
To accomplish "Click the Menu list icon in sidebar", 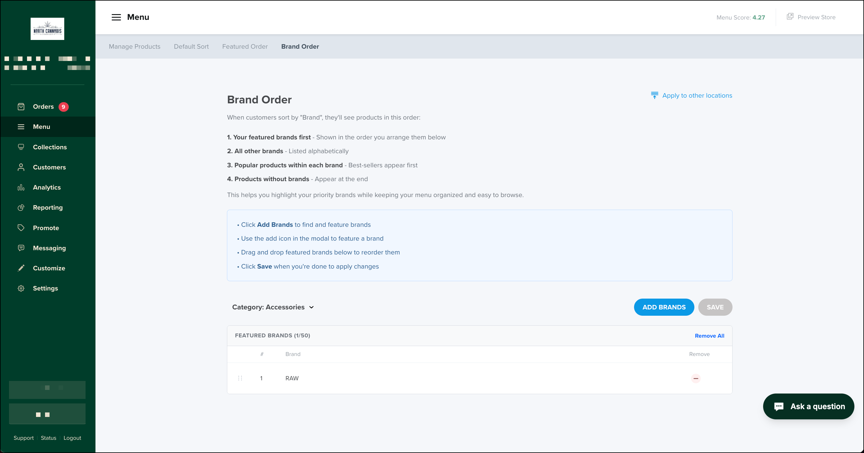I will [21, 127].
